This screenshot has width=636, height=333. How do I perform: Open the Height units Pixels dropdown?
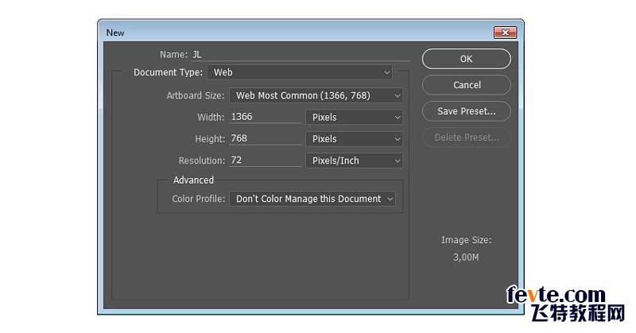pyautogui.click(x=354, y=139)
